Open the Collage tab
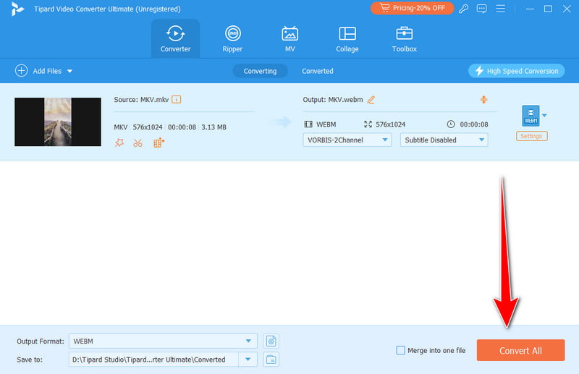Viewport: 579px width, 374px height. tap(347, 39)
